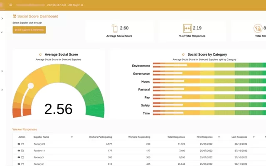The height and width of the screenshot is (166, 266).
Task: Open the folder icon for Factory 3
Action: click(22, 157)
